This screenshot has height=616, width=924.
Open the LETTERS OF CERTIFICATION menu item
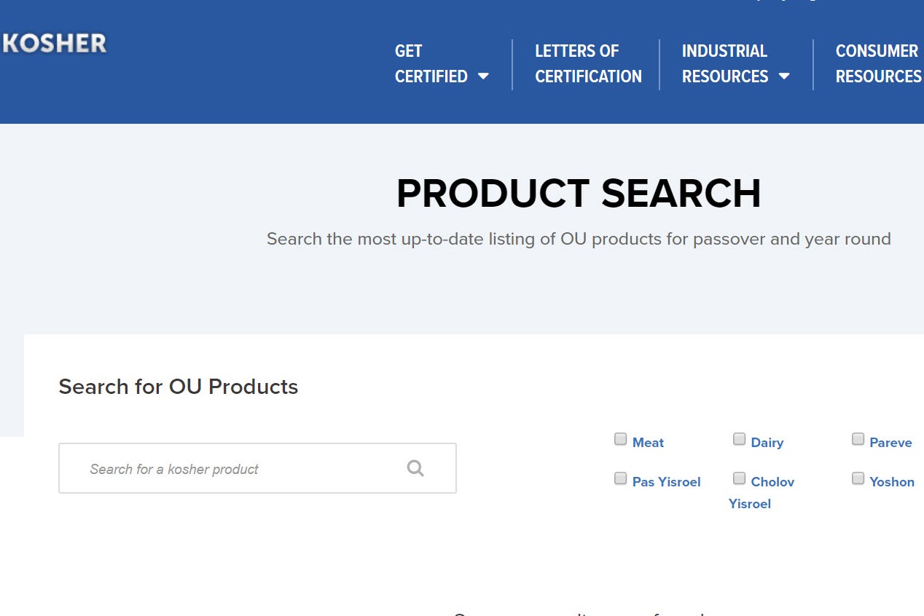587,63
